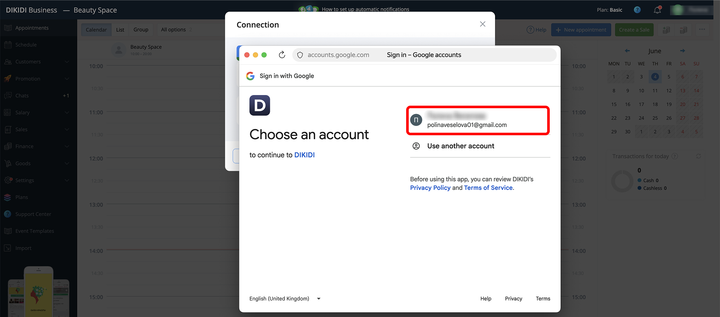Go to previous month arrow in calendar
Image resolution: width=720 pixels, height=317 pixels.
pos(627,51)
